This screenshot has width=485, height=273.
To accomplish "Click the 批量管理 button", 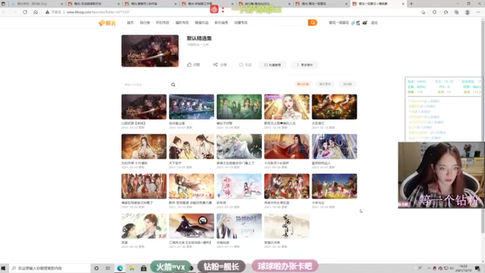I will [272, 65].
